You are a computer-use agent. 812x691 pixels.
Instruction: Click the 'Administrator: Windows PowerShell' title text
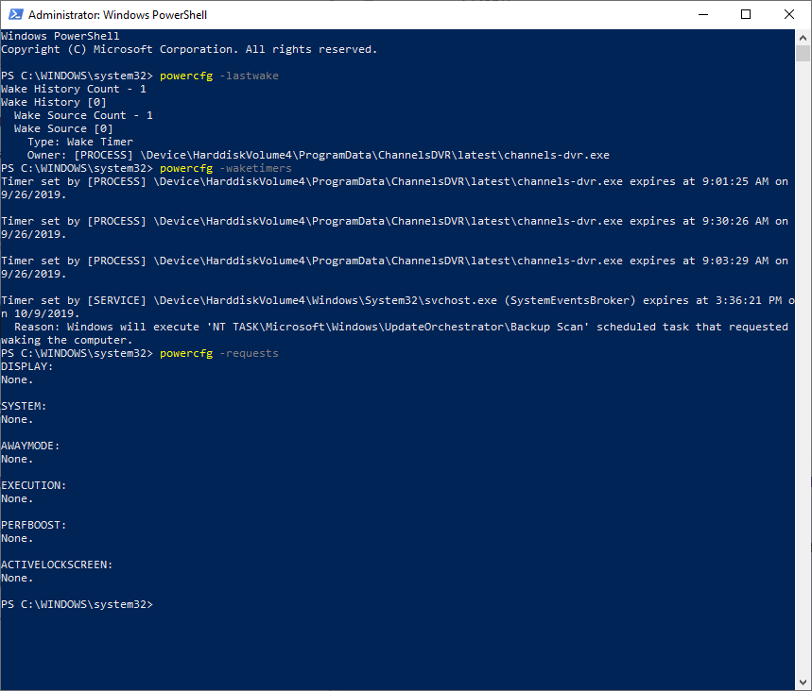coord(118,15)
